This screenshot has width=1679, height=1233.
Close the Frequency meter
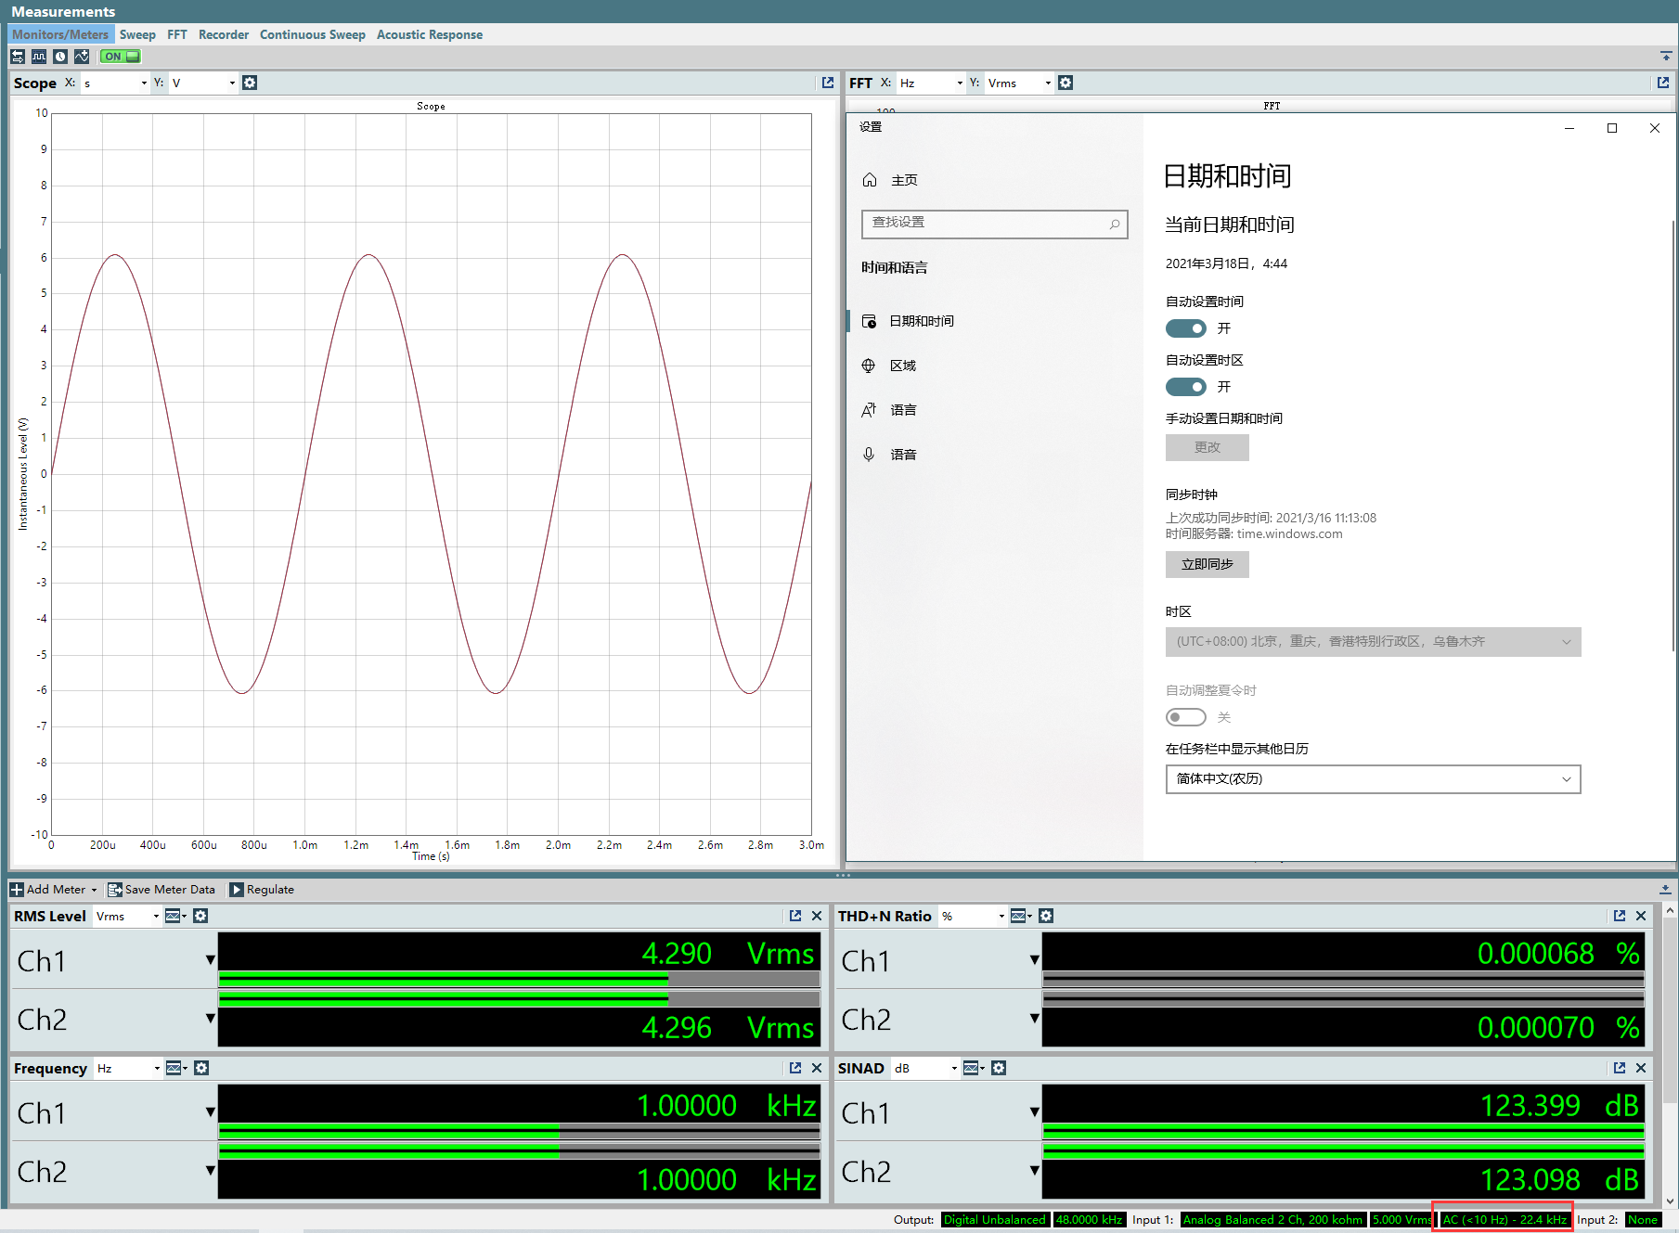817,1068
